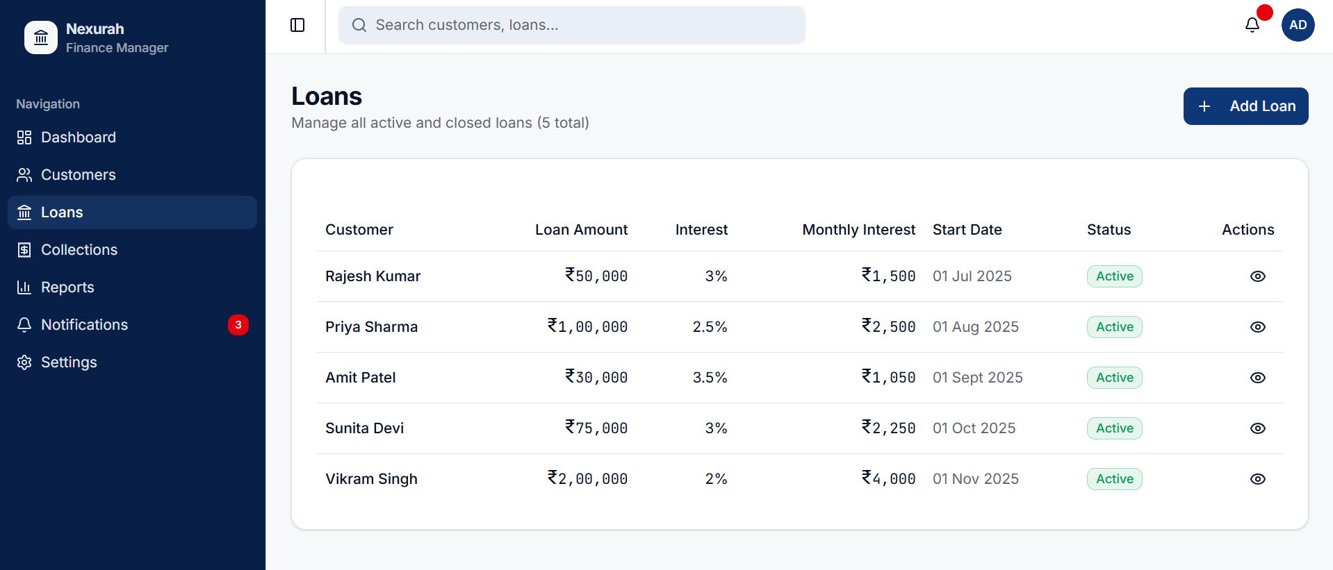Select the Rajesh Kumar customer name

point(373,276)
